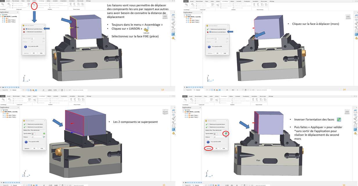Click the Nouveau assembly icon in slide 16's ribbon
This screenshot has width=358, height=186.
pos(186,100)
